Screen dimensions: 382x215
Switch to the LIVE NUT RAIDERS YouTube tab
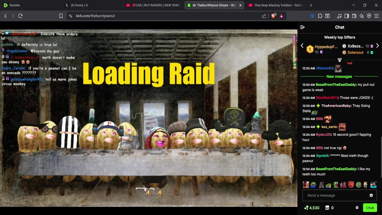coord(153,5)
